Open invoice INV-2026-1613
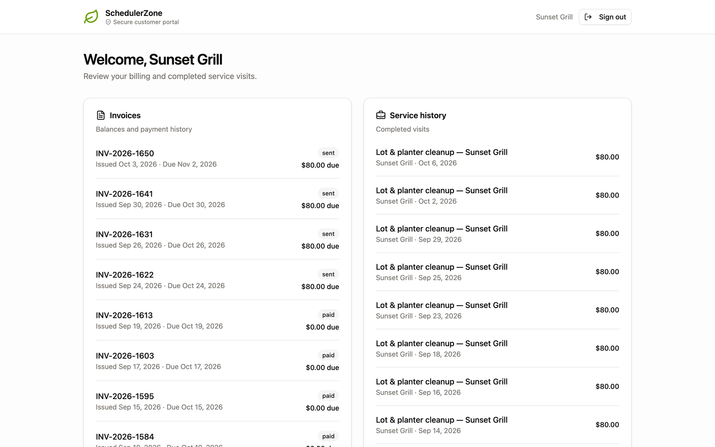The image size is (715, 447). click(217, 321)
